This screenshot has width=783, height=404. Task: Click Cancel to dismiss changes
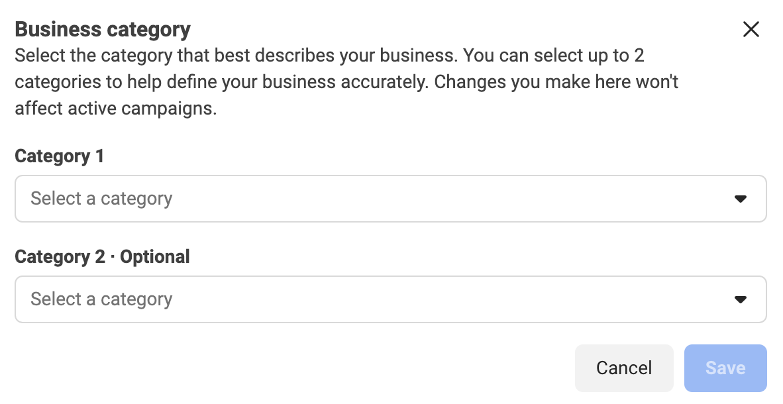(623, 368)
